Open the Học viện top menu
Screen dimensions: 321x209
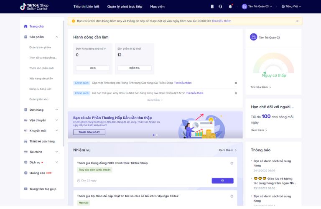157,7
